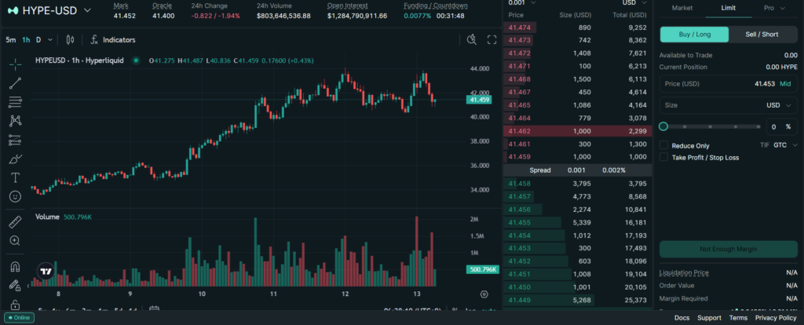This screenshot has height=325, width=804.
Task: Select the 41.458 bid price
Action: click(520, 184)
